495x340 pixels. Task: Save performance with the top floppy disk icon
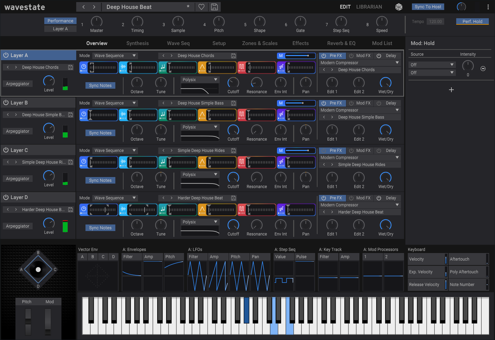214,7
